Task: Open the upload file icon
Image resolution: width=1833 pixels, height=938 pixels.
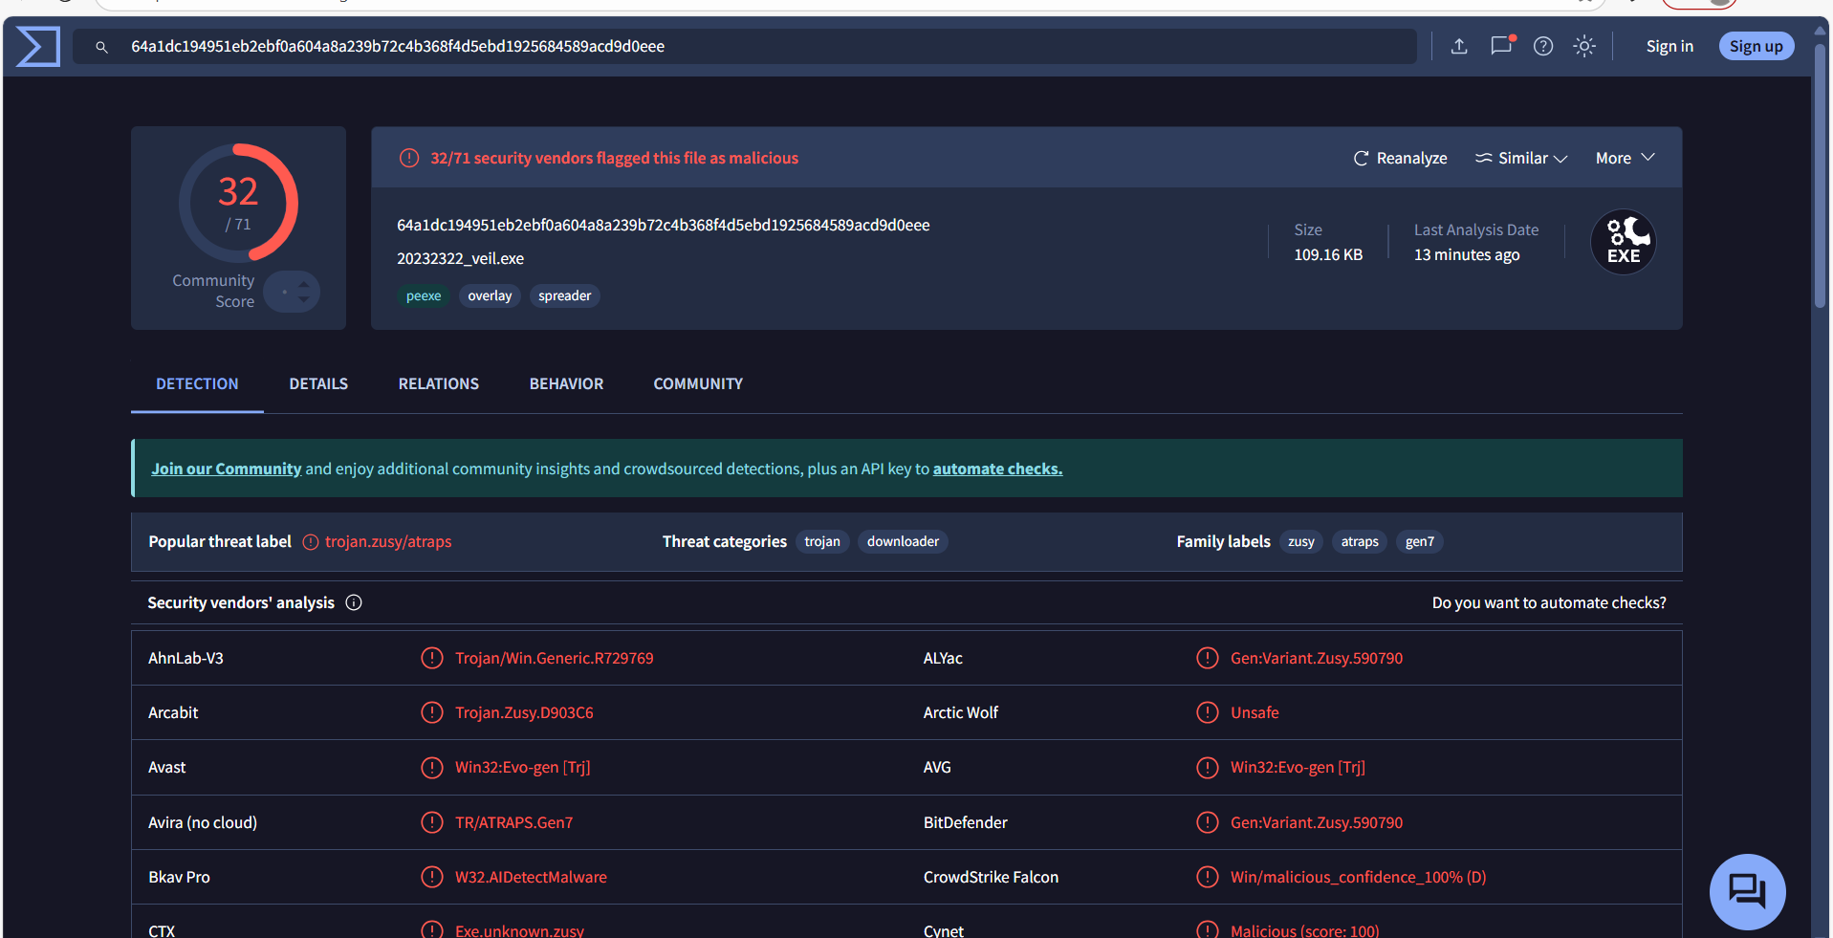Action: (1459, 46)
